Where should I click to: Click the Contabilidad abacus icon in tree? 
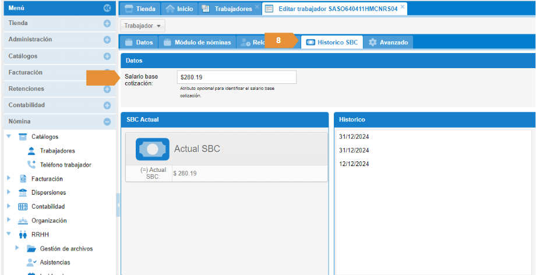[x=23, y=207]
